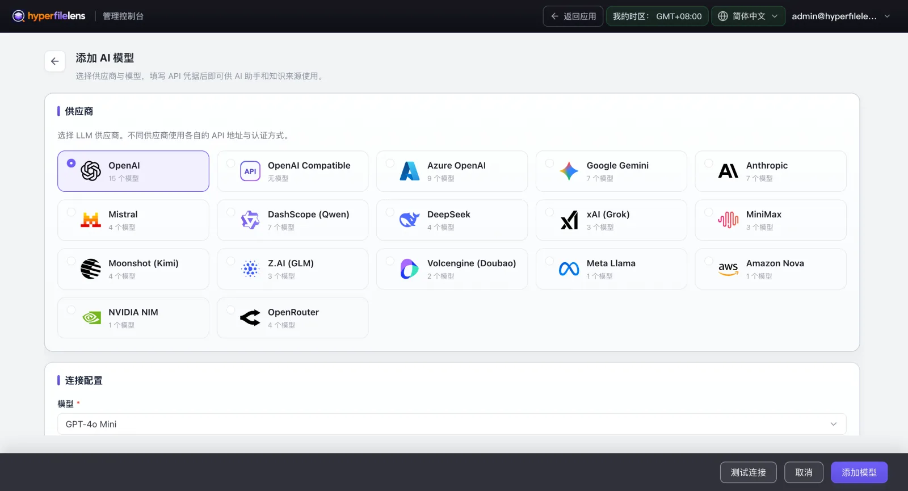Click the NVIDIA NIM logo icon
The width and height of the screenshot is (908, 491).
coord(91,317)
